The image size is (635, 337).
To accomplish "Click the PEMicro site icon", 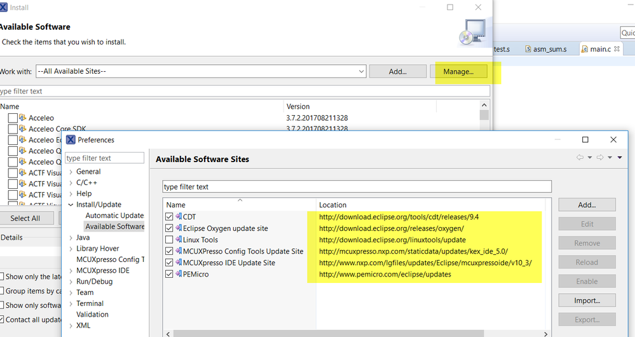I will (x=178, y=274).
